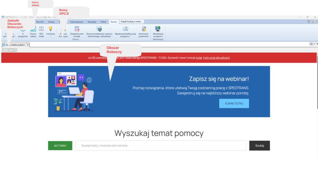The image size is (318, 179).
Task: Open the Pomoc zdalna remote help icon
Action: [33, 31]
